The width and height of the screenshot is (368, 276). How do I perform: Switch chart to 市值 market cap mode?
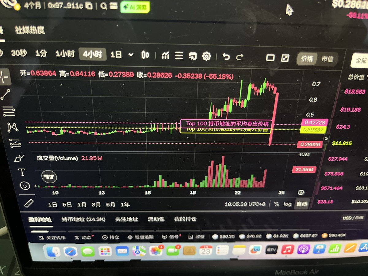pyautogui.click(x=327, y=59)
